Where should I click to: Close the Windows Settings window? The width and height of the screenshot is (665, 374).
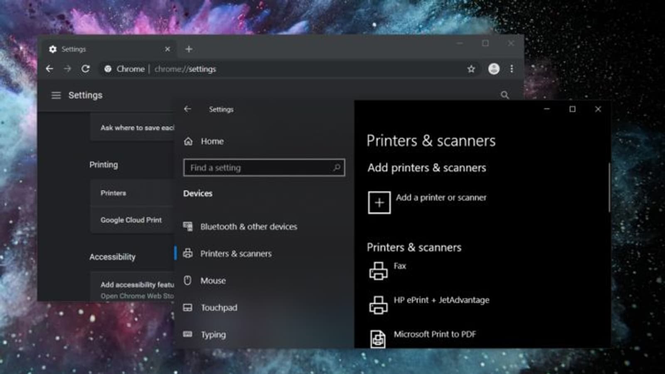tap(598, 109)
